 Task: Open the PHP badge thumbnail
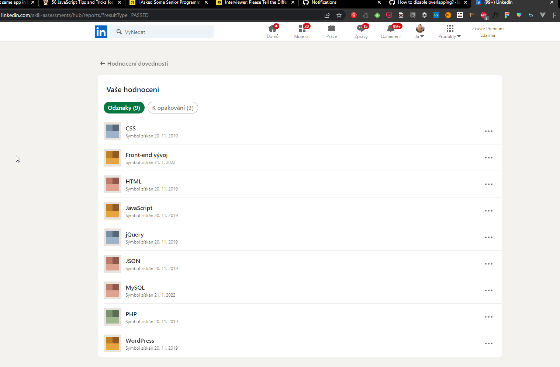[x=113, y=317]
